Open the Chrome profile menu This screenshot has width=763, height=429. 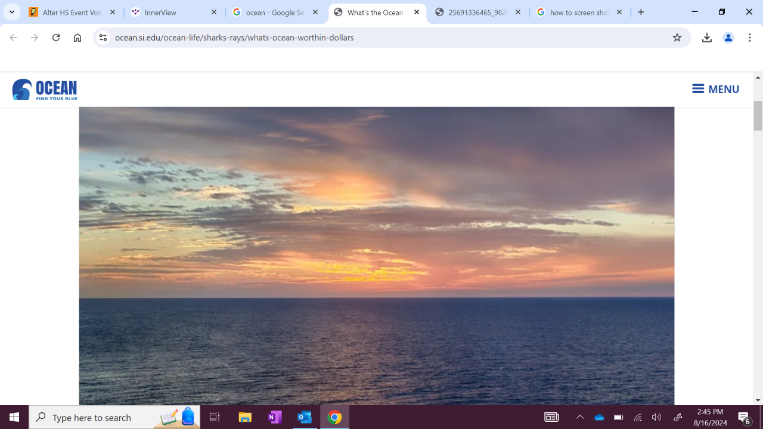[x=728, y=38]
